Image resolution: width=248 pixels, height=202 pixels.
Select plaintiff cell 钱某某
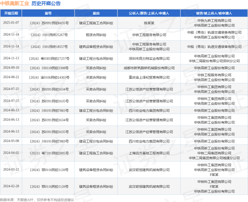coord(149,23)
